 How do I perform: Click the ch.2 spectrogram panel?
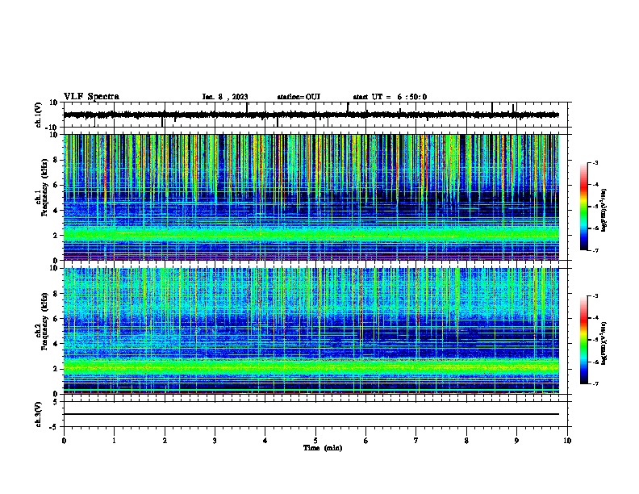click(311, 331)
